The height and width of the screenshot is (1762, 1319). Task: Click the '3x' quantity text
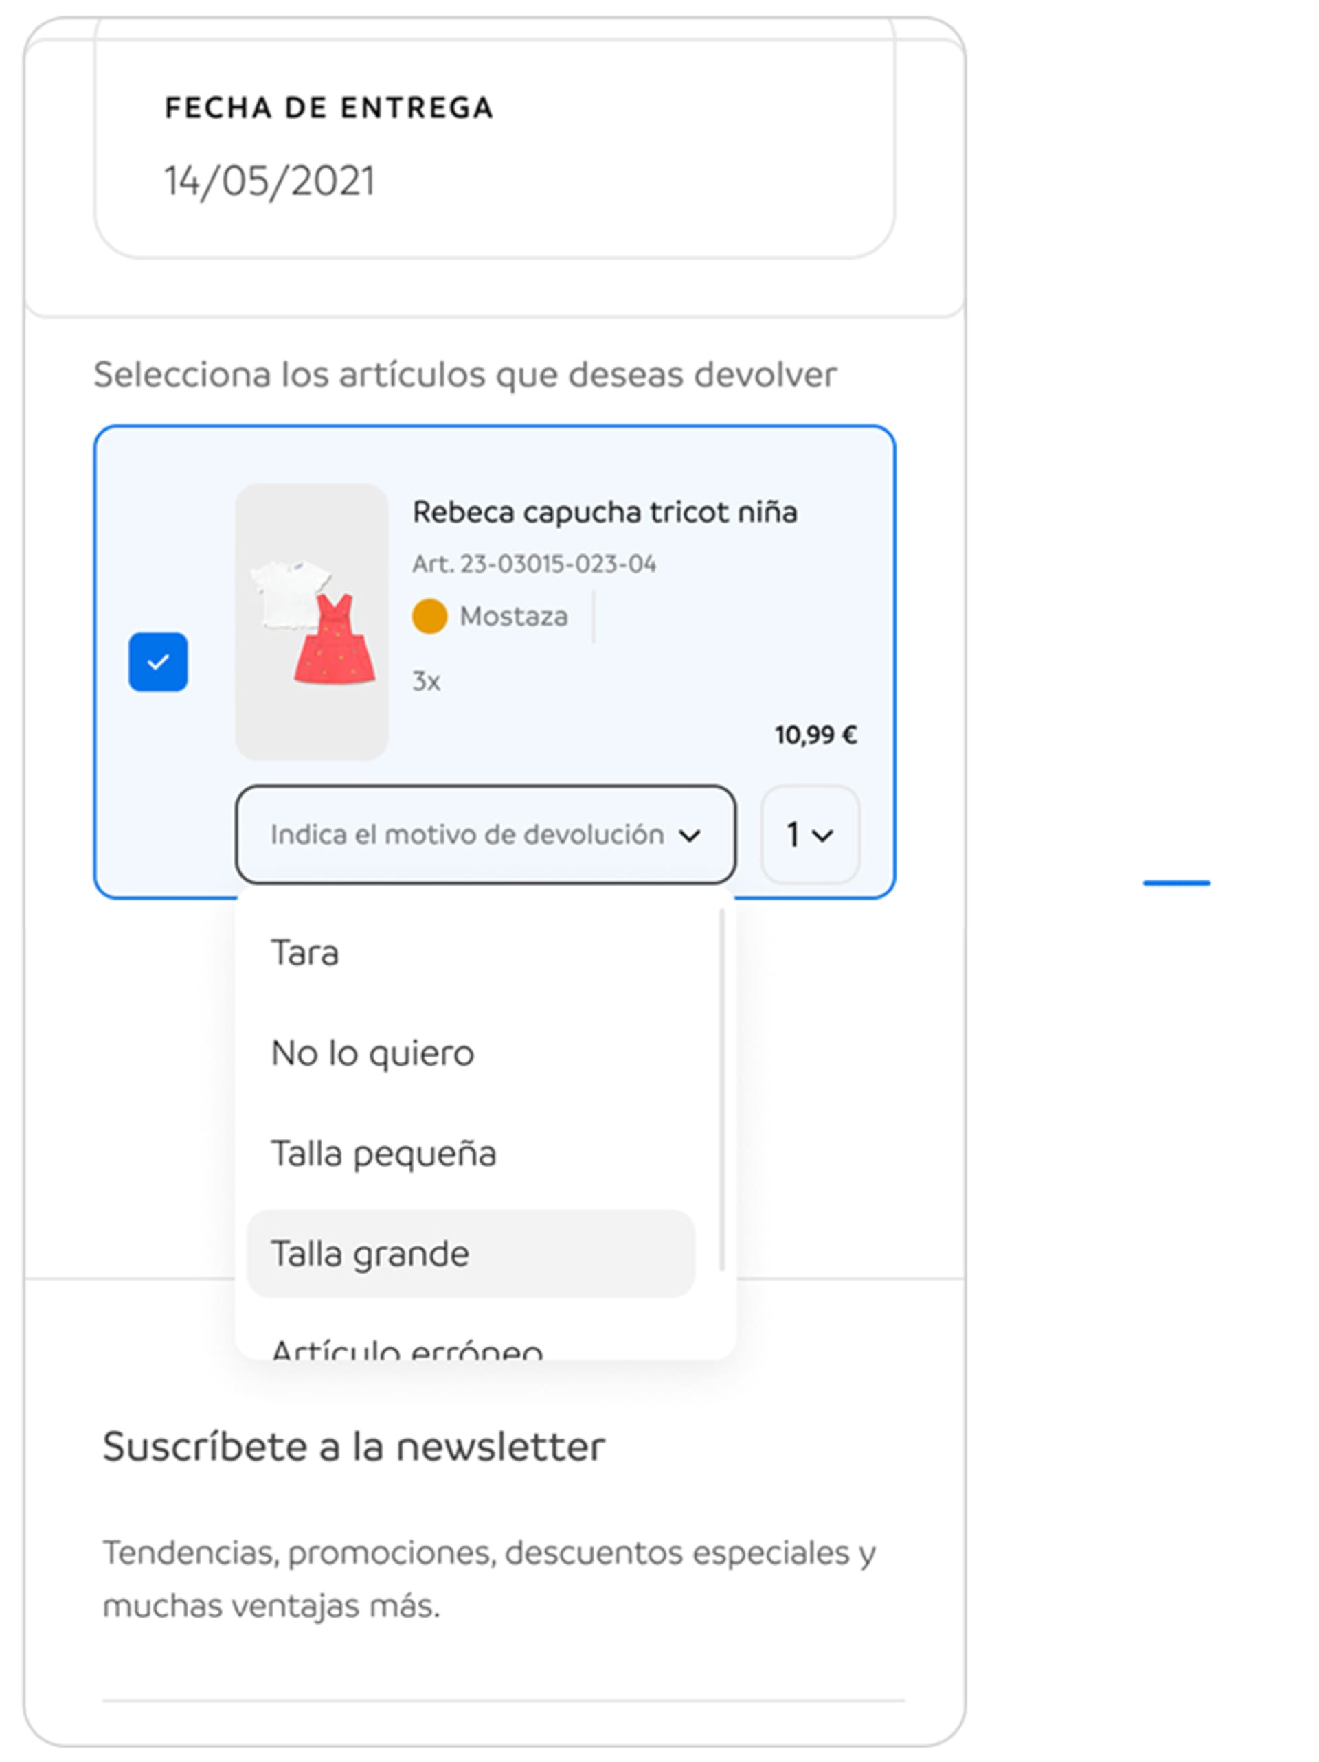(x=427, y=682)
